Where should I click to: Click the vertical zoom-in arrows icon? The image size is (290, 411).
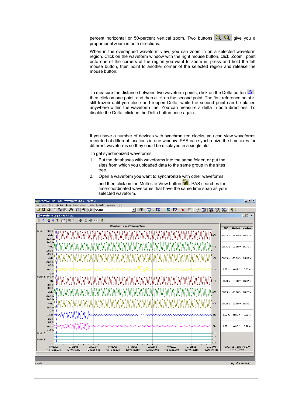pos(81,220)
